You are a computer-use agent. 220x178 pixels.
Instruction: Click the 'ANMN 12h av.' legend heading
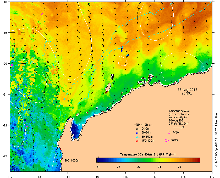(143, 125)
